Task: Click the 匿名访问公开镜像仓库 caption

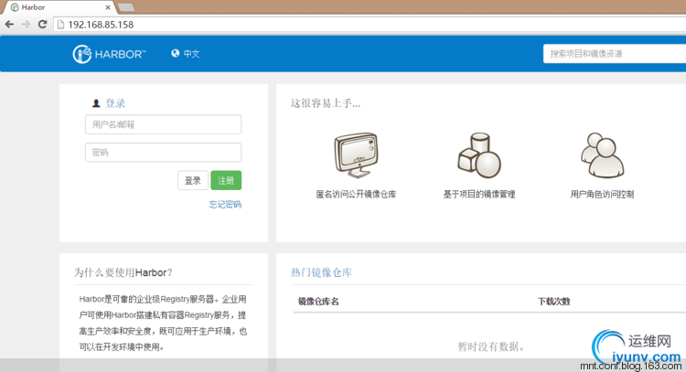Action: [x=356, y=195]
